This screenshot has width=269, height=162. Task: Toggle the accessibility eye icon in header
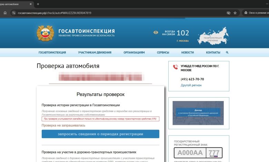(x=156, y=33)
